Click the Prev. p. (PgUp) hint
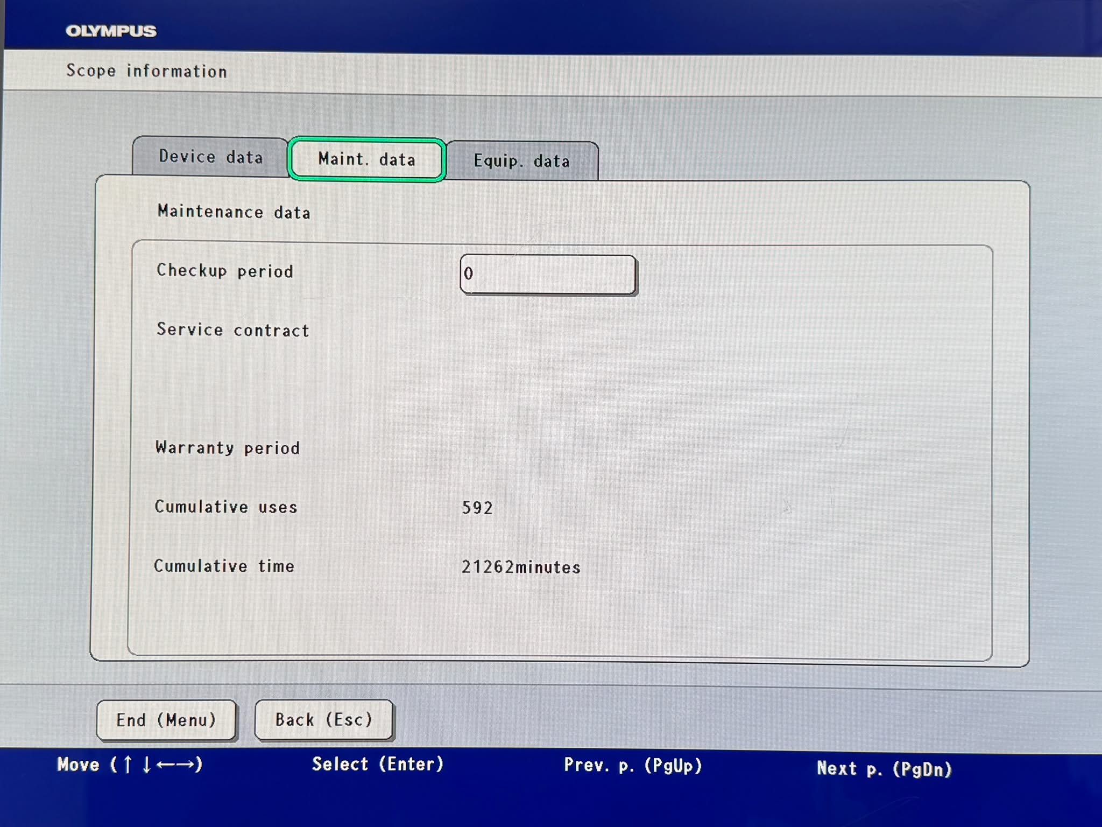 [633, 766]
